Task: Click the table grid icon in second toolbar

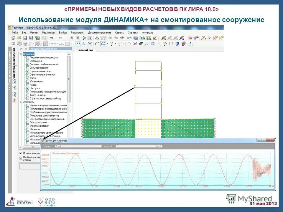Action: pos(153,44)
